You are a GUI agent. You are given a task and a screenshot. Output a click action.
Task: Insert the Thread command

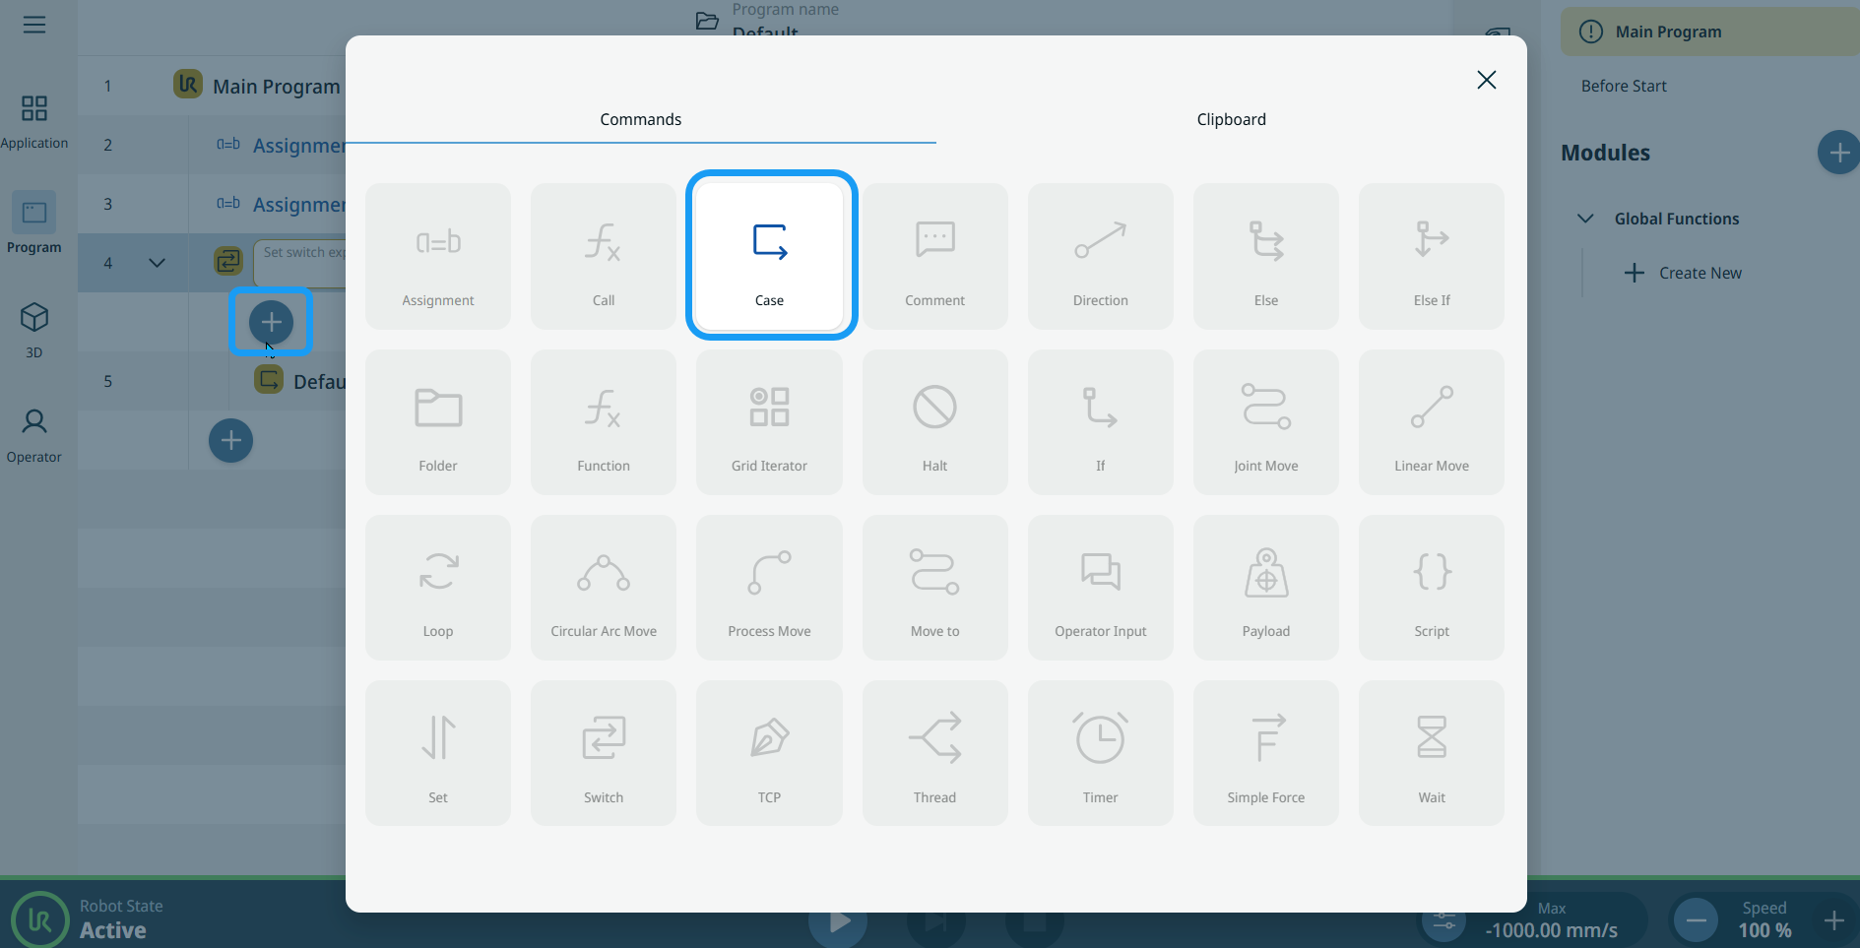point(934,753)
